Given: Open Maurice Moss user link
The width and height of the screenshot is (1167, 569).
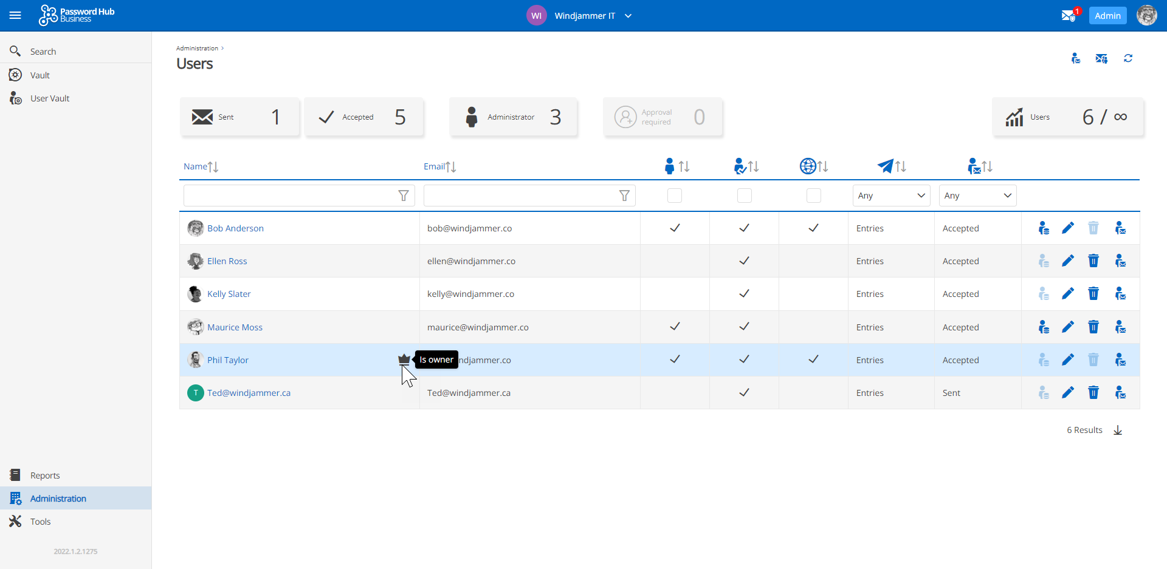Looking at the screenshot, I should [x=235, y=327].
